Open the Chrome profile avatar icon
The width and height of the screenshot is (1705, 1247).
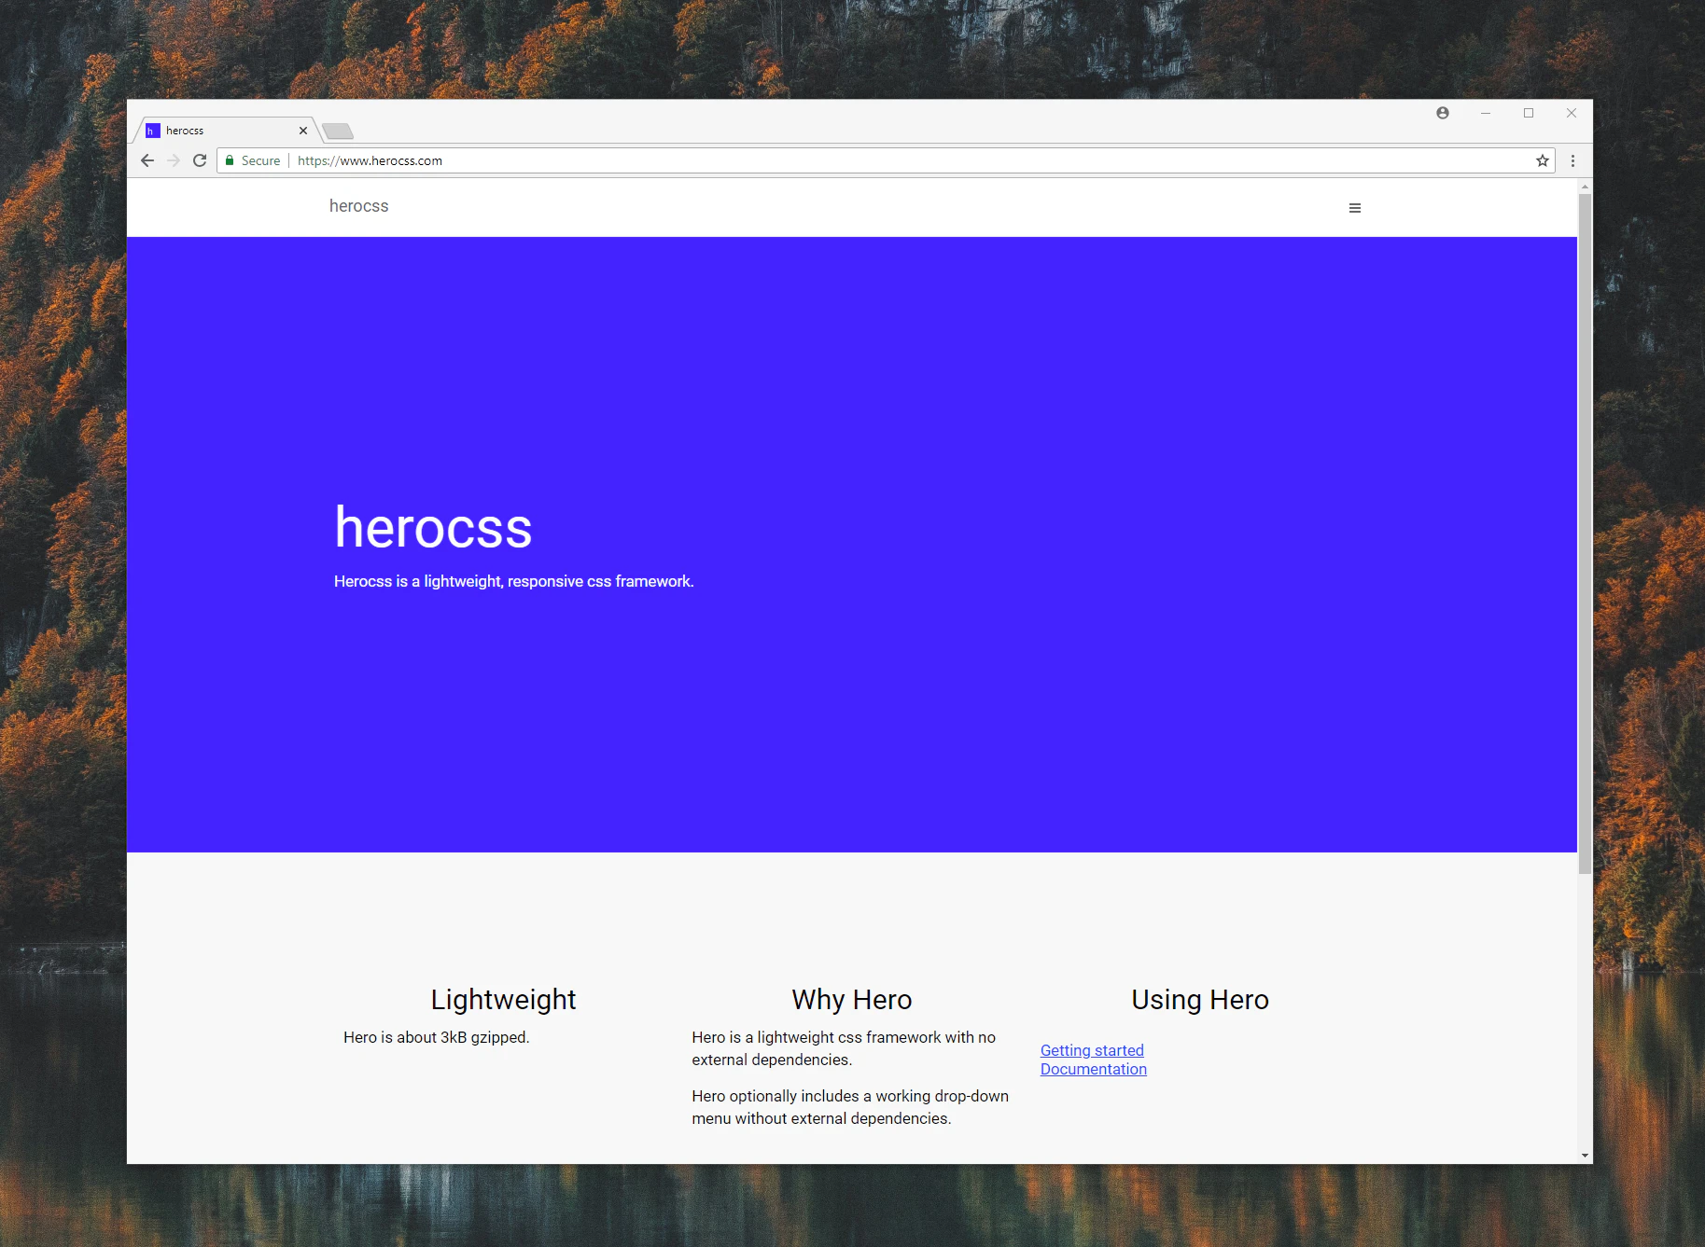click(x=1442, y=112)
